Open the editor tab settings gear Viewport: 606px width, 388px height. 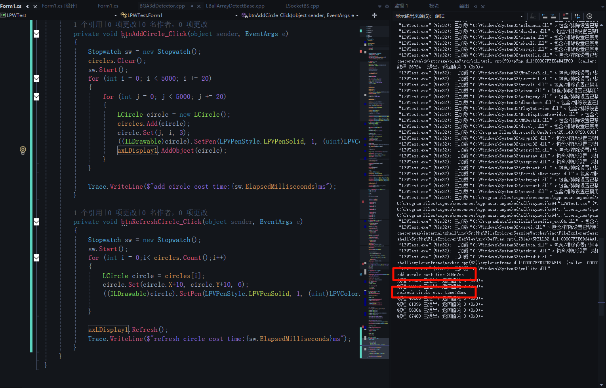coord(387,6)
